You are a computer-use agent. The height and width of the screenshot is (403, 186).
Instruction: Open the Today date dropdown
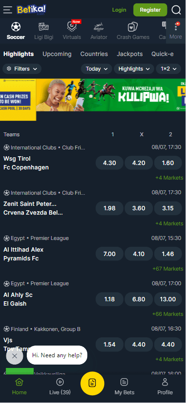click(x=96, y=69)
